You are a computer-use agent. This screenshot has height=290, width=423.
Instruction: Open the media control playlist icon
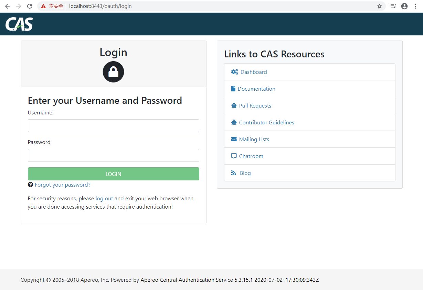(393, 6)
